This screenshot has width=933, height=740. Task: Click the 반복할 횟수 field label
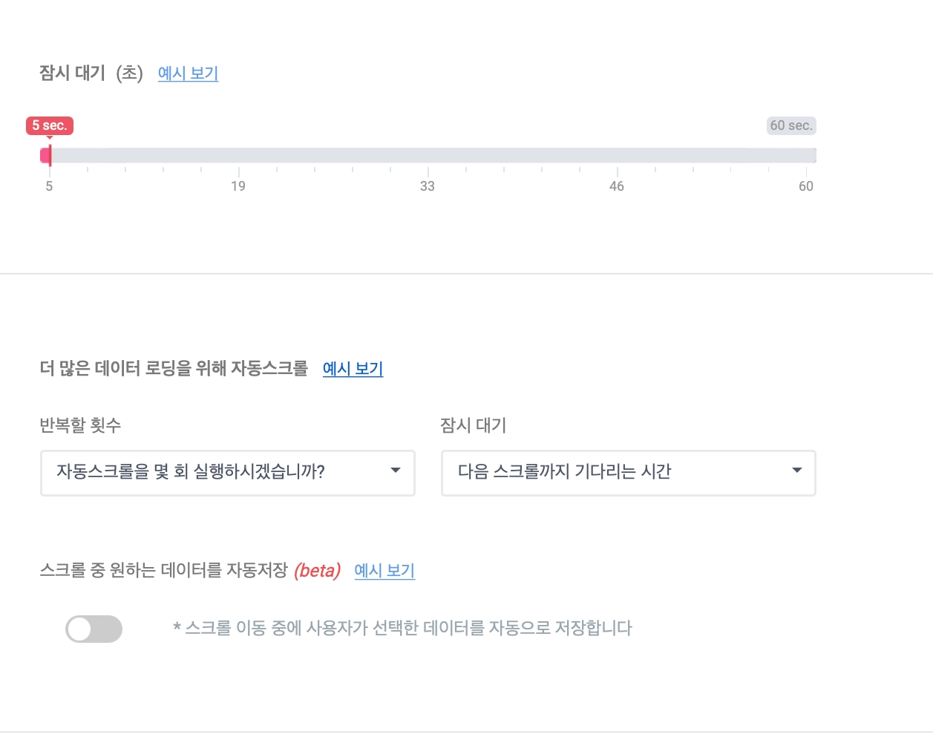80,425
